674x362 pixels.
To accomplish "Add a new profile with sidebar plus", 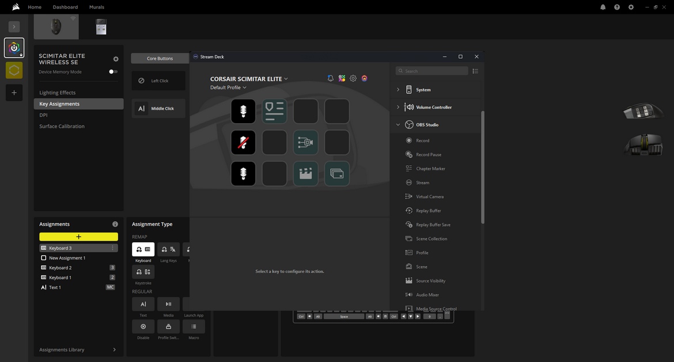I will click(x=14, y=93).
